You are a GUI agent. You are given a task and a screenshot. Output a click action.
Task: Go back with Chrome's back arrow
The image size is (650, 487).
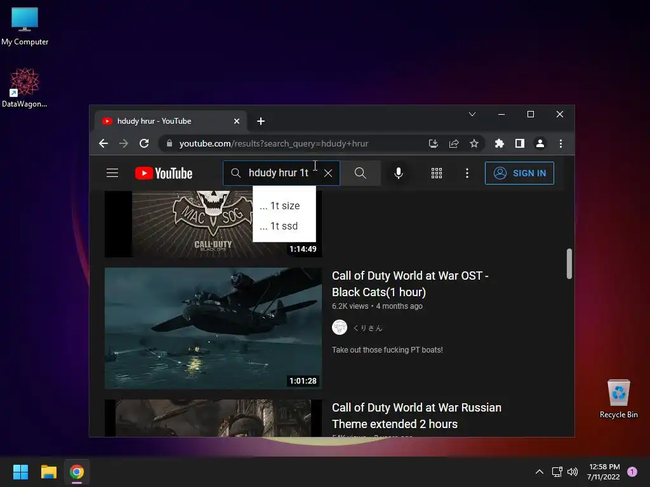click(103, 143)
